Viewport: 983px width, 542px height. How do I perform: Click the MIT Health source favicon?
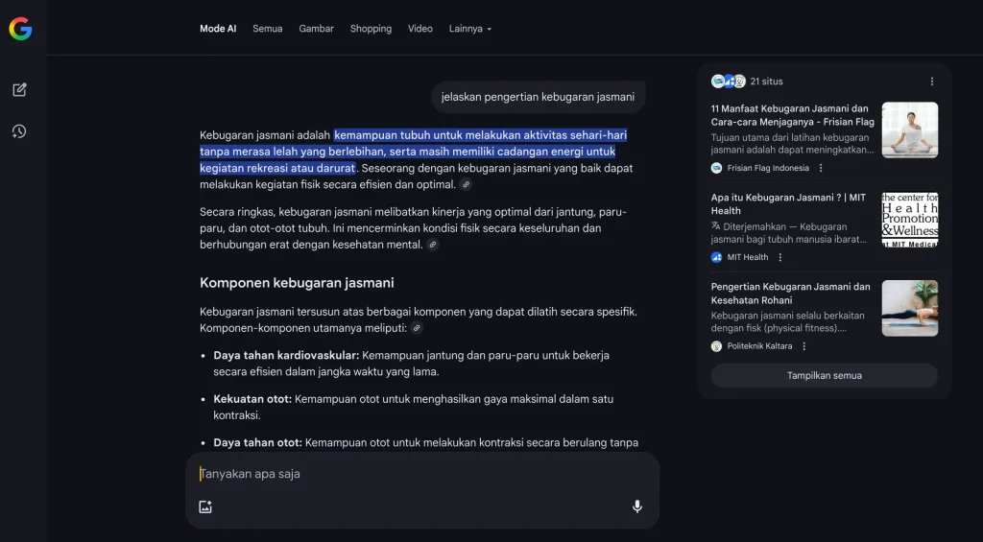click(x=716, y=257)
